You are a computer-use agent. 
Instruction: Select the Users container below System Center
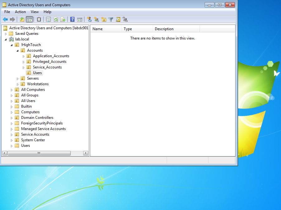[26, 146]
